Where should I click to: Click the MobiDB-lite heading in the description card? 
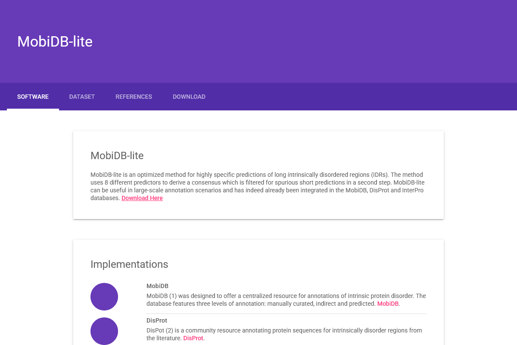tap(117, 156)
